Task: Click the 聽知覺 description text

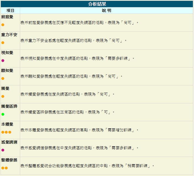Action: coord(71,76)
